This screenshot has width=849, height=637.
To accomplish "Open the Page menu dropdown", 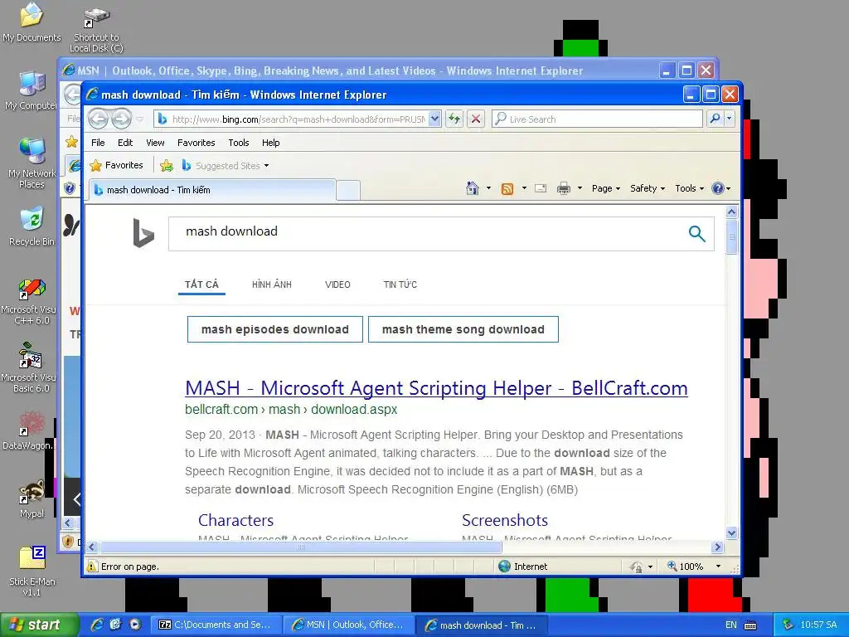I will pos(606,188).
